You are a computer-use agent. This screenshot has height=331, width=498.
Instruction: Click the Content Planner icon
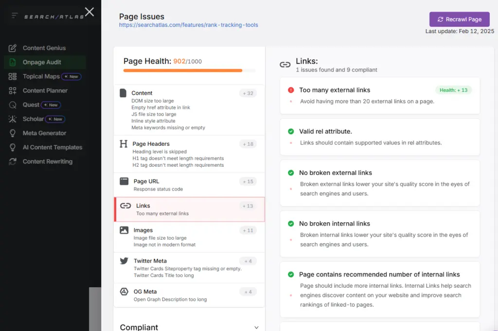12,91
